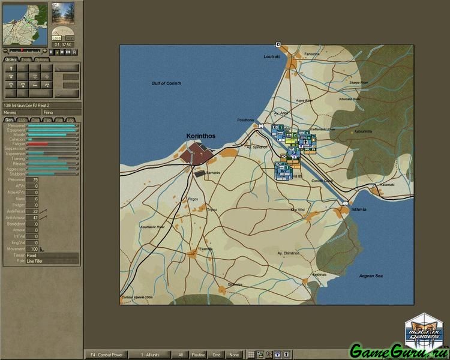
Task: Click the None filter button
Action: click(234, 355)
